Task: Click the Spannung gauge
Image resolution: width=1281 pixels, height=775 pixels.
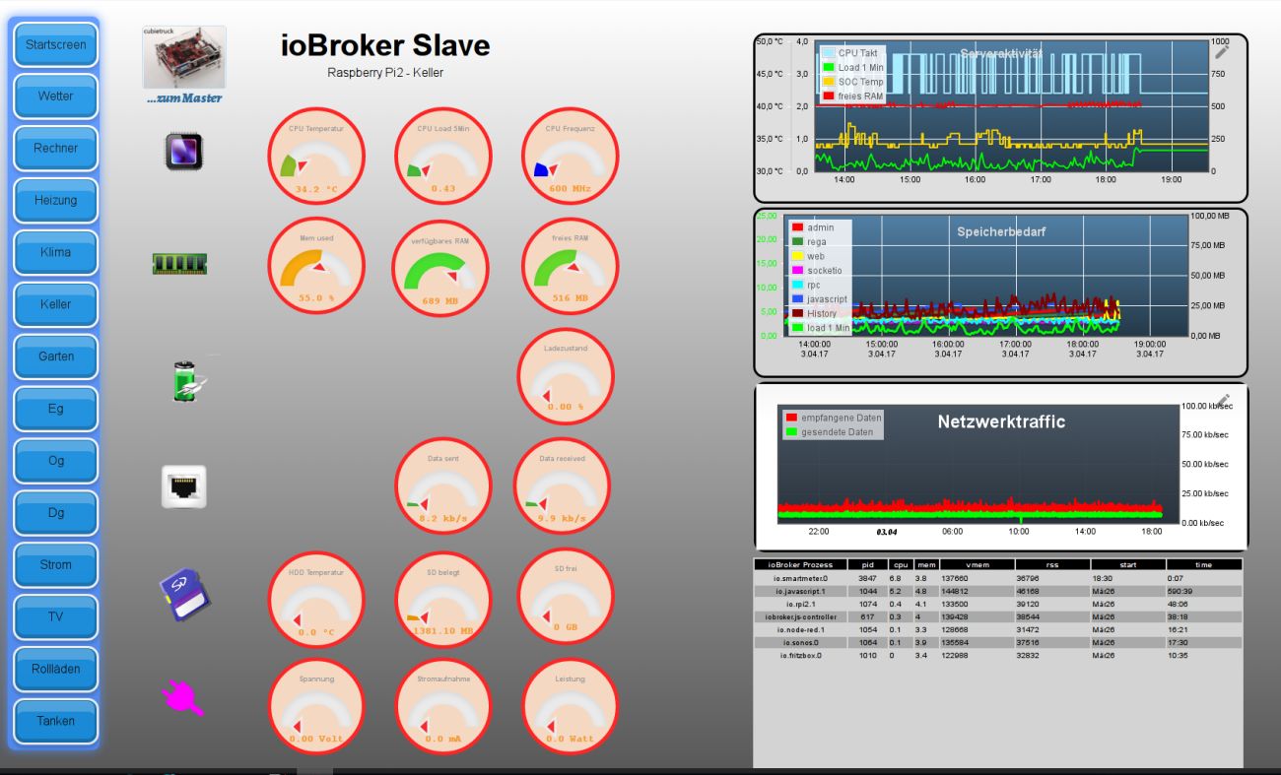Action: (x=316, y=706)
